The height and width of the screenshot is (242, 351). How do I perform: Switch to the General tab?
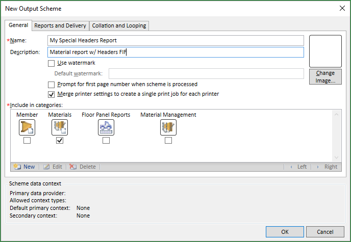(18, 25)
